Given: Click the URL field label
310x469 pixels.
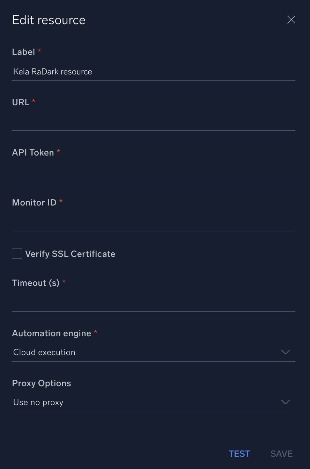Looking at the screenshot, I should click(21, 102).
